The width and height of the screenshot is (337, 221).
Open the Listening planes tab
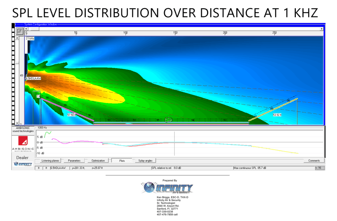click(50, 161)
